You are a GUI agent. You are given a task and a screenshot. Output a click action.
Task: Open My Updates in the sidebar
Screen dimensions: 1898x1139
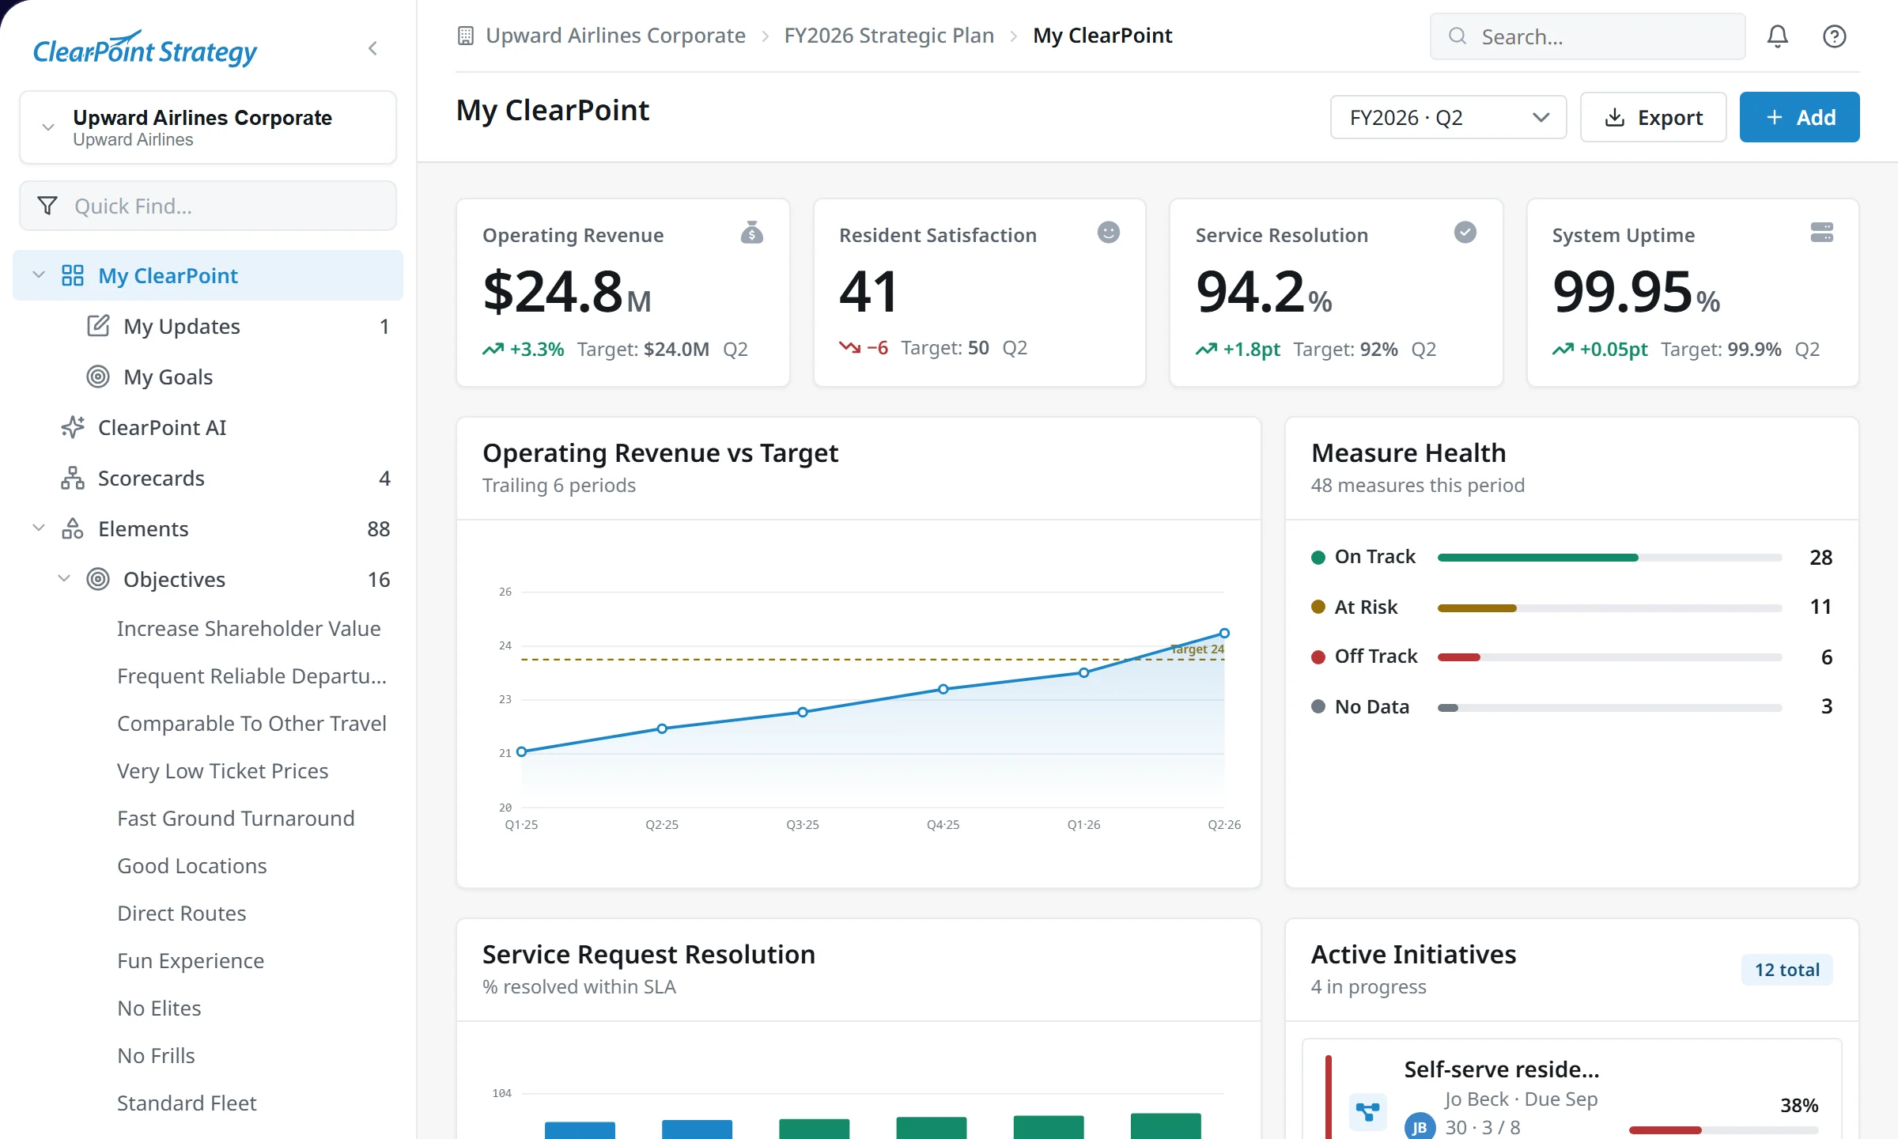tap(208, 326)
